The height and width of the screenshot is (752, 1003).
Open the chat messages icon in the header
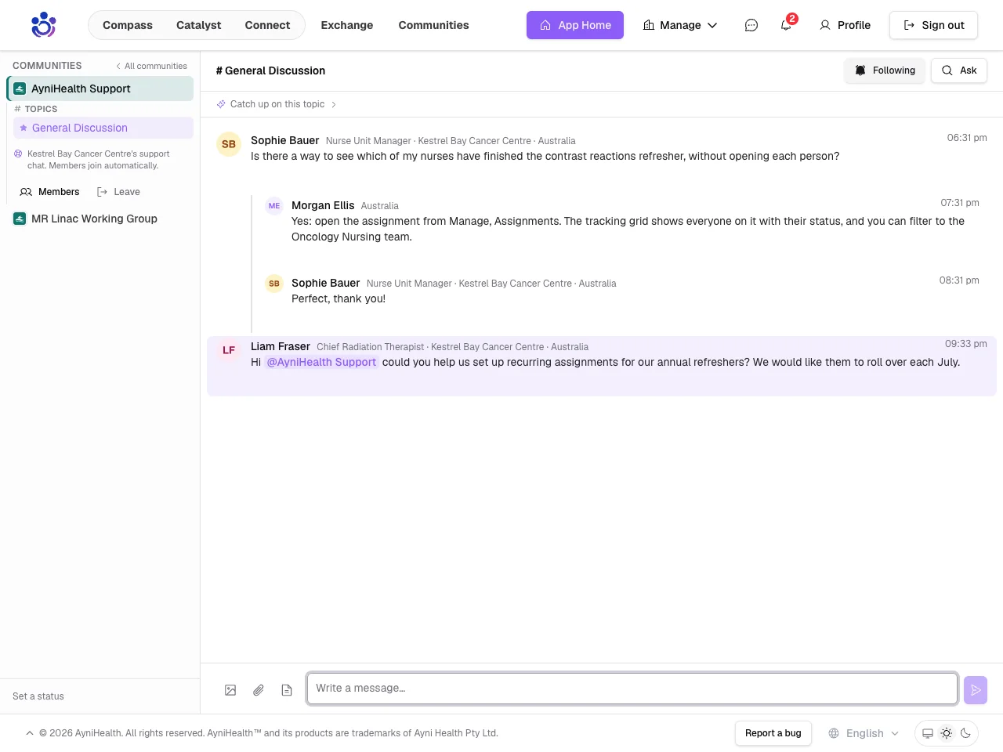(751, 25)
